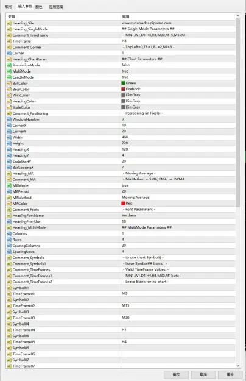The image size is (246, 381).
Task: Select the Height value 220
Action: [x=125, y=143]
